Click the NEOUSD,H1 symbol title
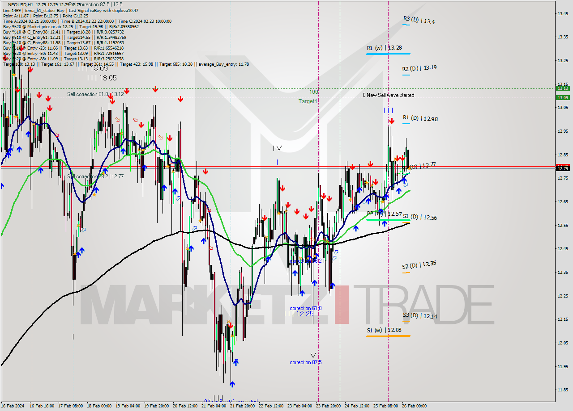This screenshot has height=411, width=573. click(20, 4)
